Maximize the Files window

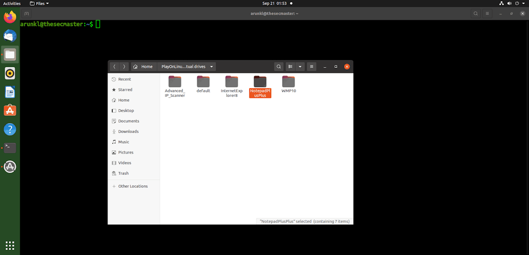336,66
